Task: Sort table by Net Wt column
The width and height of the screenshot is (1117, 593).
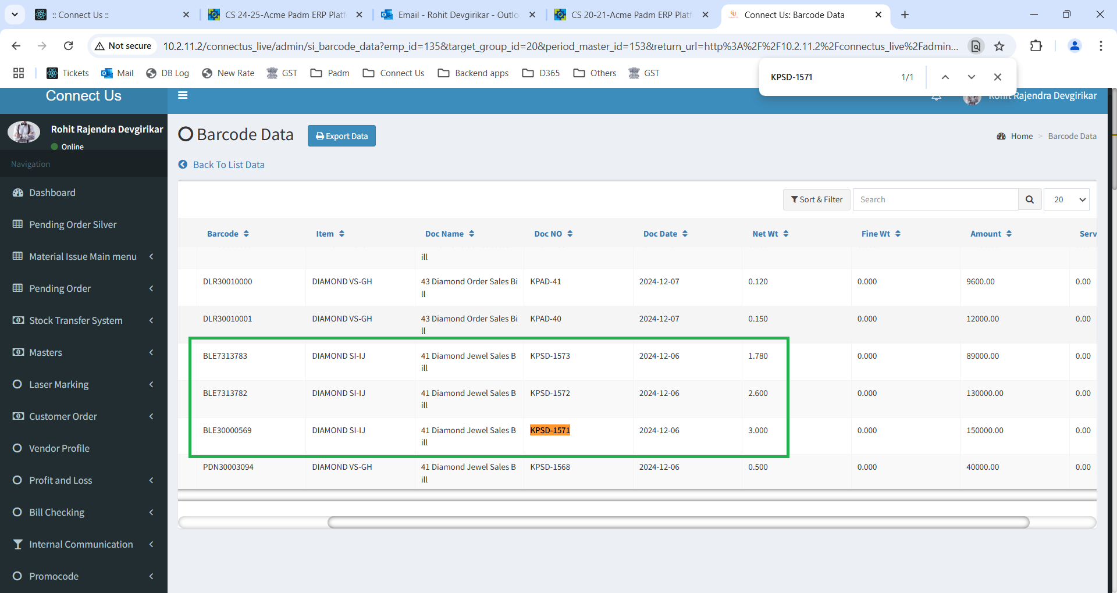Action: coord(770,234)
